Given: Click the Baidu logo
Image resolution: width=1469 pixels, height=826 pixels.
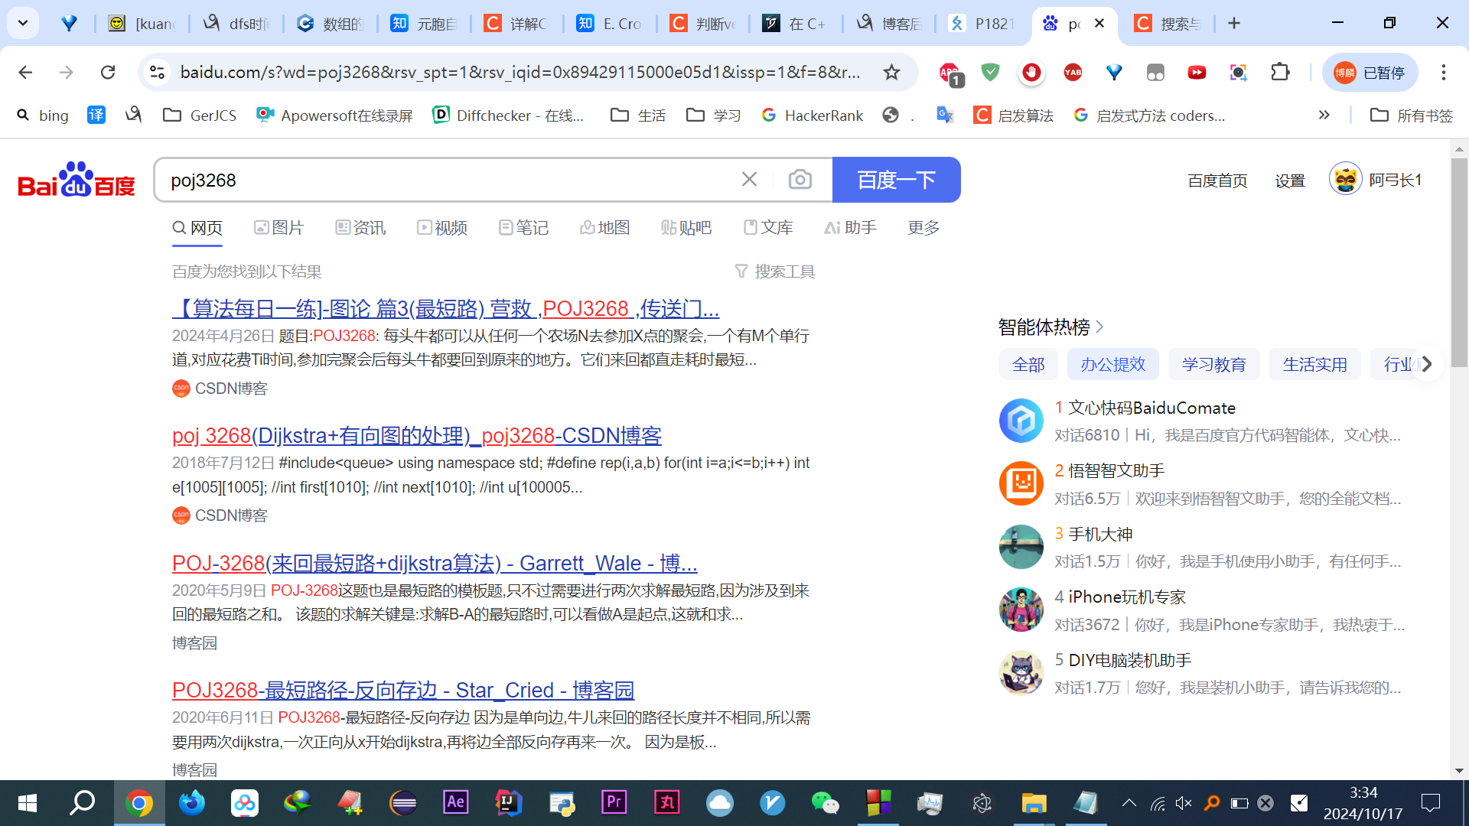Looking at the screenshot, I should (76, 180).
